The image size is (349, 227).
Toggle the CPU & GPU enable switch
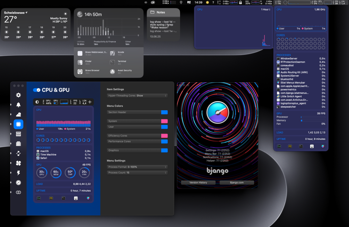click(37, 90)
